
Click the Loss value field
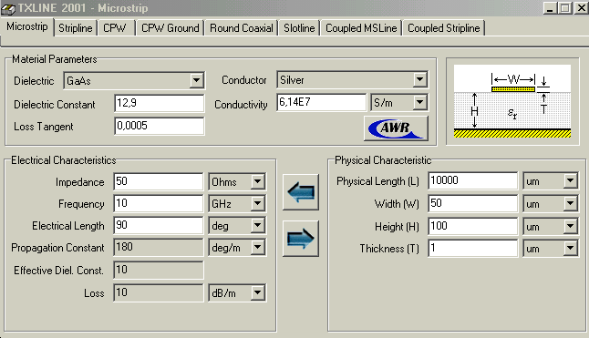[x=158, y=292]
